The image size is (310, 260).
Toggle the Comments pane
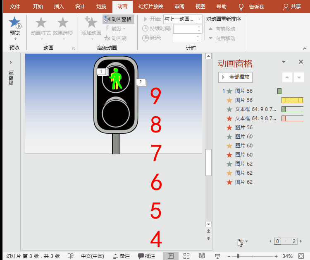[146, 256]
